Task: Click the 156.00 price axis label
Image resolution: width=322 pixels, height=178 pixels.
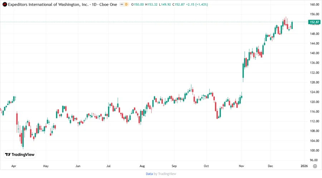Action: tap(314, 14)
